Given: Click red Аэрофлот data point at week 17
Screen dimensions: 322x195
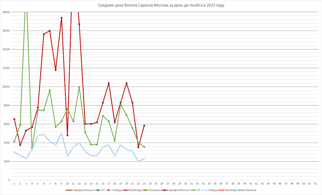Looking at the screenshot, I should pyautogui.click(x=109, y=83).
